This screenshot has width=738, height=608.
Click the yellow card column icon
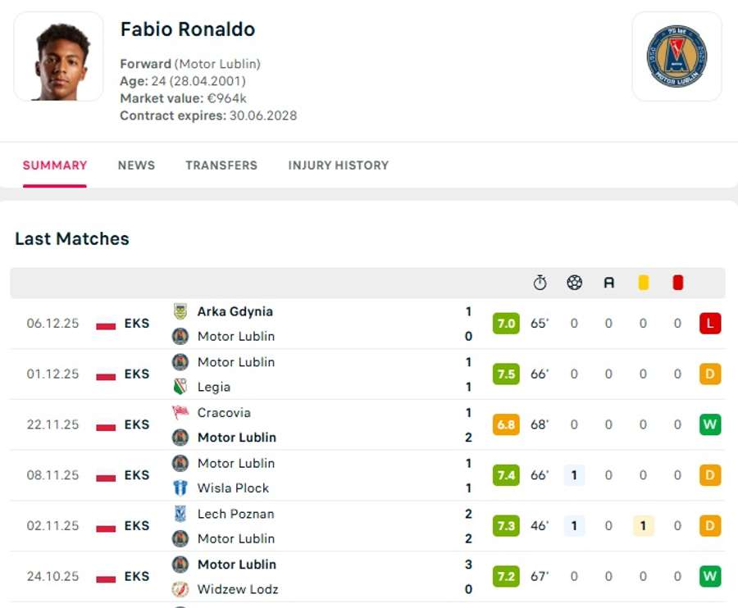coord(643,282)
